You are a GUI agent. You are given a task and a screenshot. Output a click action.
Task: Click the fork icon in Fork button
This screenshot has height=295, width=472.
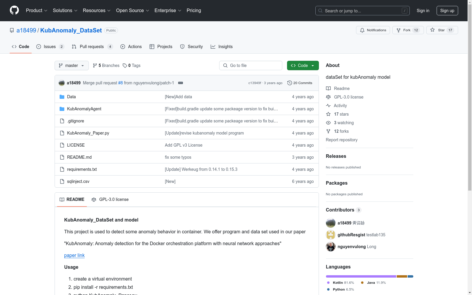(399, 30)
